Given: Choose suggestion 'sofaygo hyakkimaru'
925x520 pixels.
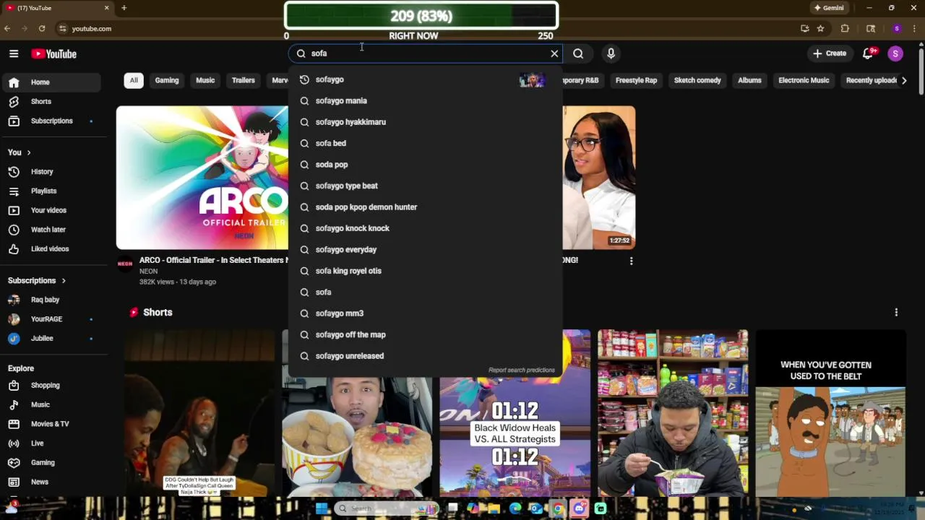Looking at the screenshot, I should point(425,122).
